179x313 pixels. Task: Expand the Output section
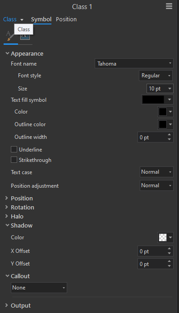pos(7,305)
